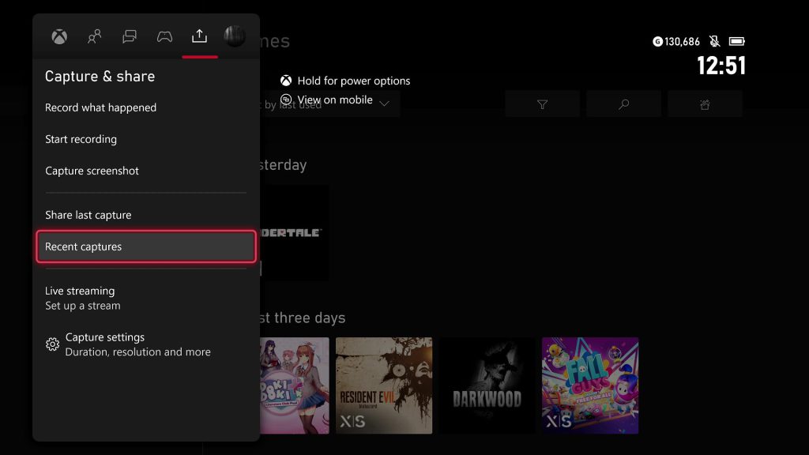Select the Parties & chats tab icon
This screenshot has height=455, width=809.
click(130, 36)
